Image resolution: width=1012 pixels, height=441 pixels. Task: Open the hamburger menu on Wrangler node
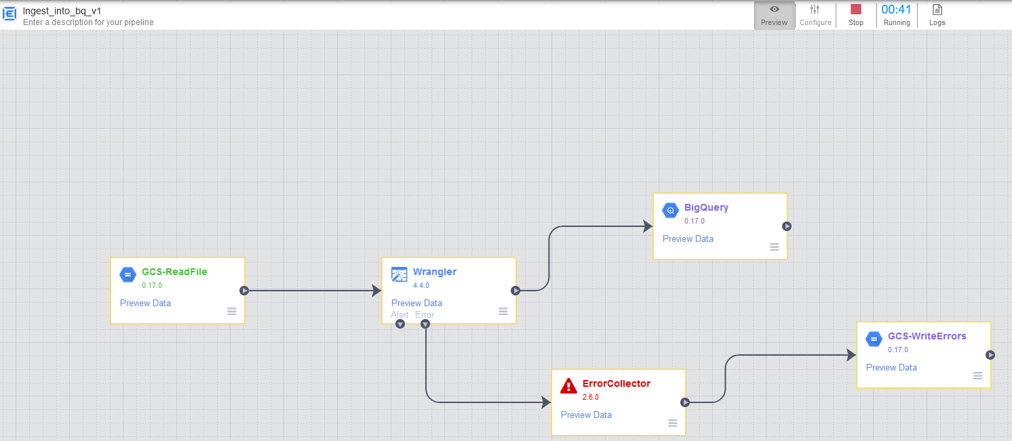click(503, 312)
